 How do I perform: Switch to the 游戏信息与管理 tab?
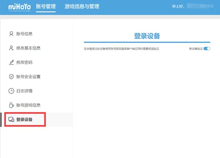pyautogui.click(x=82, y=6)
